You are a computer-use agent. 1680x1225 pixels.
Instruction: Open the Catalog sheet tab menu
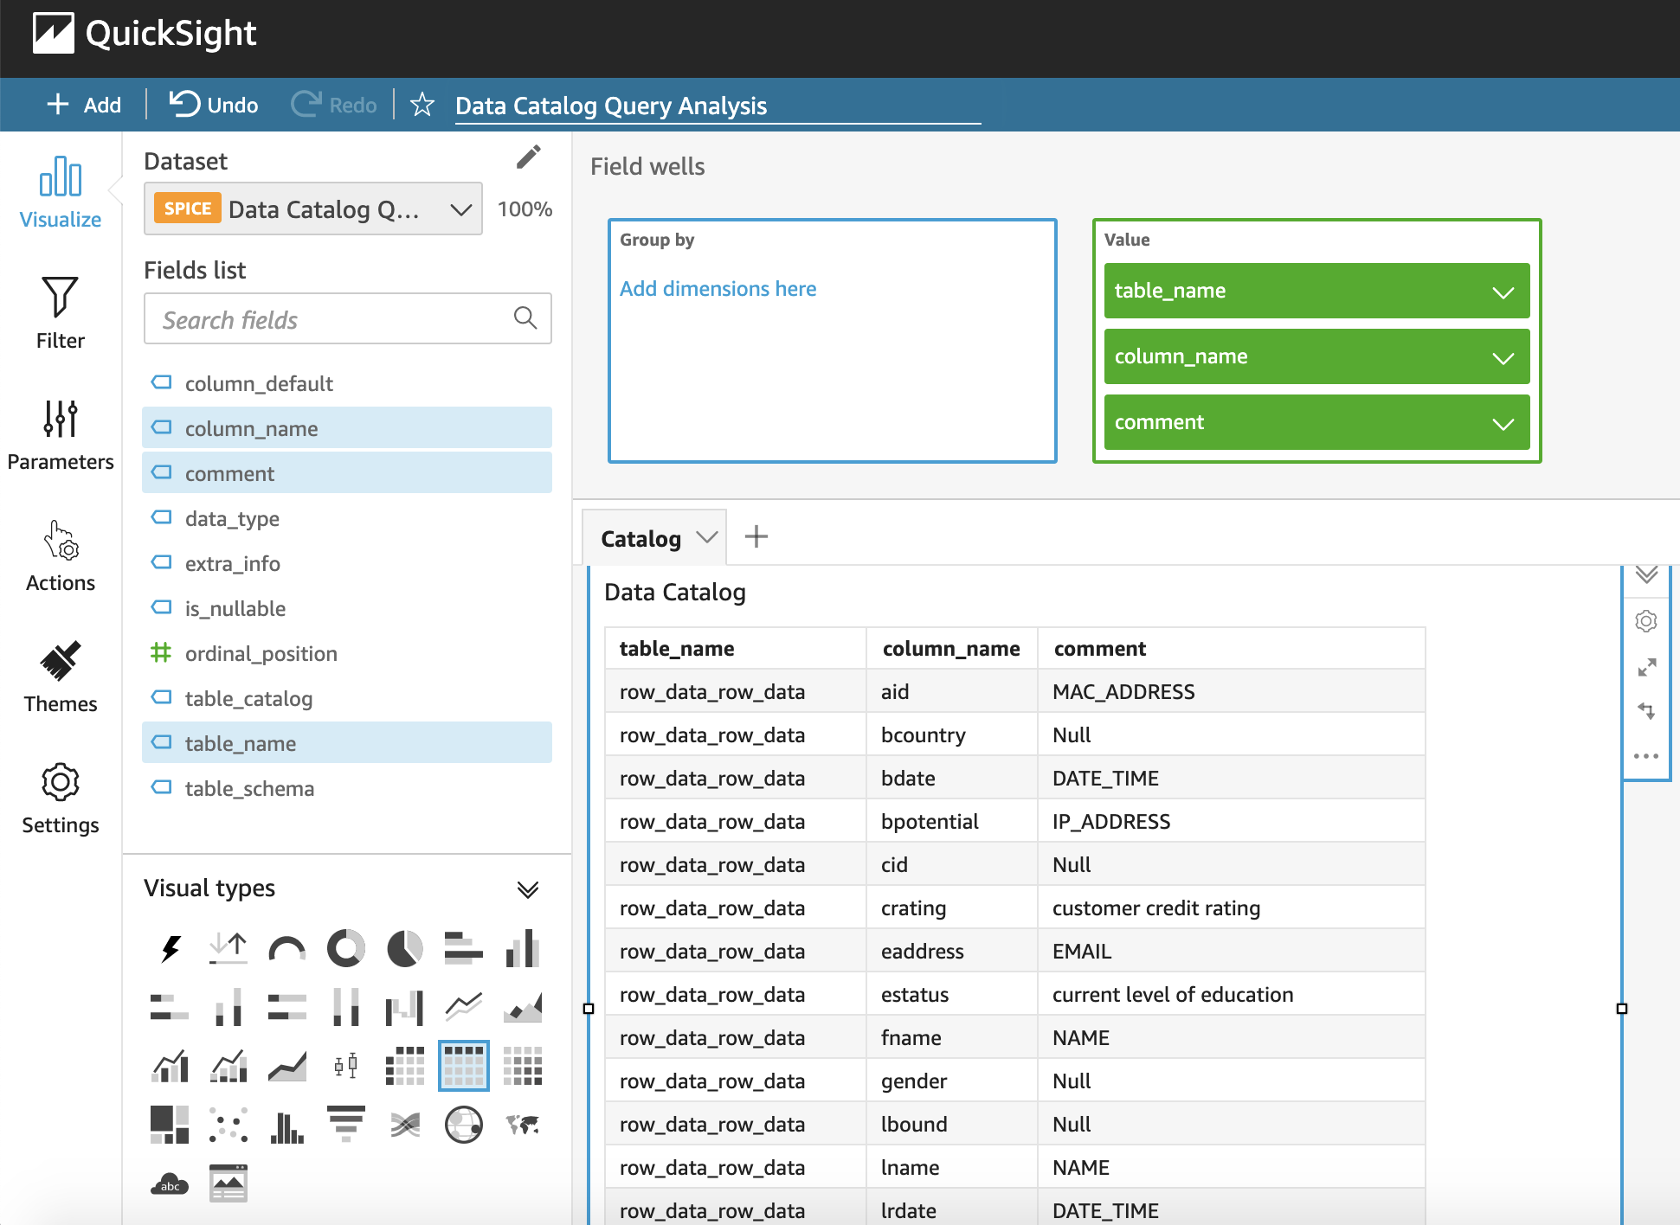tap(707, 537)
